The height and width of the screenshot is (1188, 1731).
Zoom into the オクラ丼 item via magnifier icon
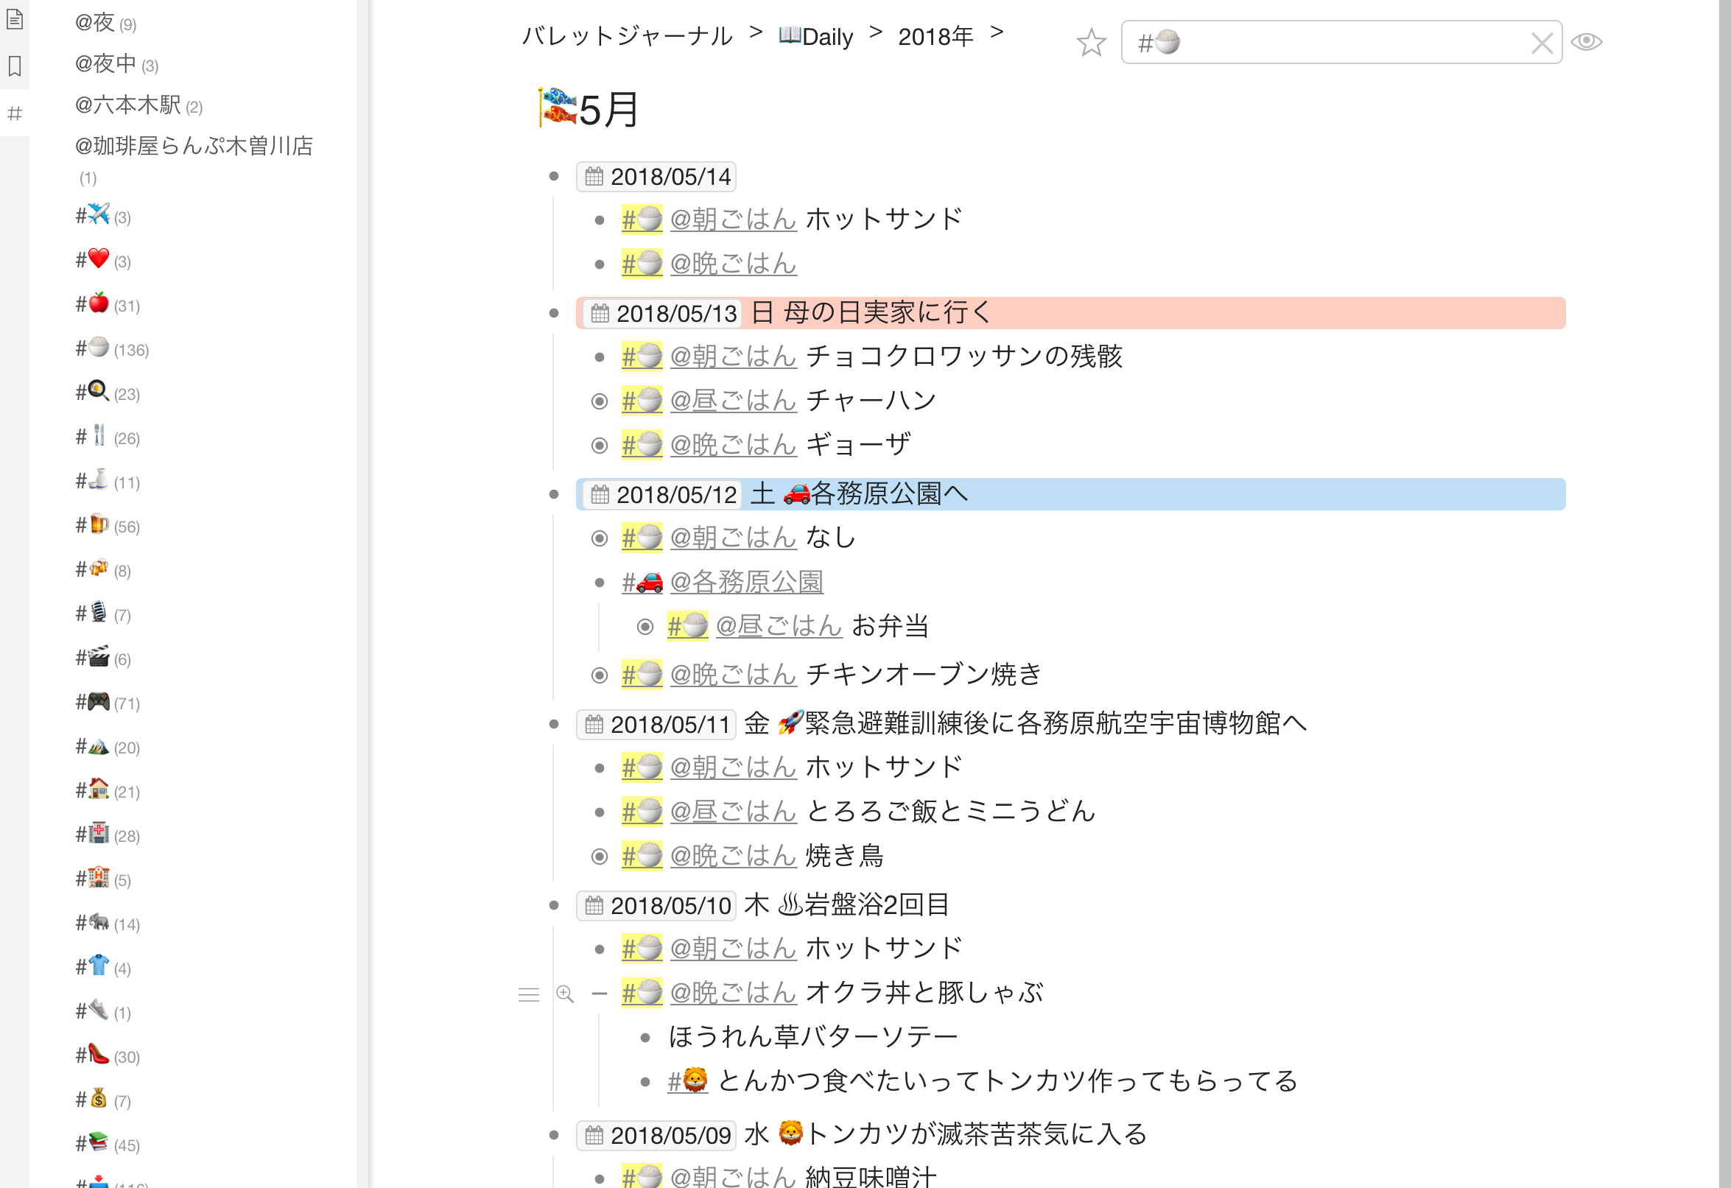click(x=565, y=994)
